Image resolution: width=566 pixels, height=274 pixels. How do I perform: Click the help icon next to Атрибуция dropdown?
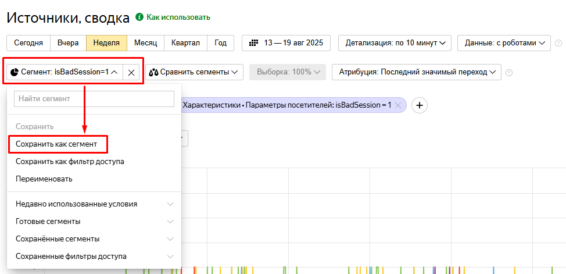point(509,73)
